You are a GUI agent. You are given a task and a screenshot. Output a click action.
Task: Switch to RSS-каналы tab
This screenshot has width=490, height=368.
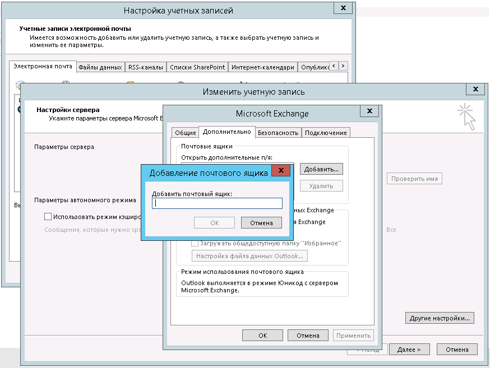(146, 67)
